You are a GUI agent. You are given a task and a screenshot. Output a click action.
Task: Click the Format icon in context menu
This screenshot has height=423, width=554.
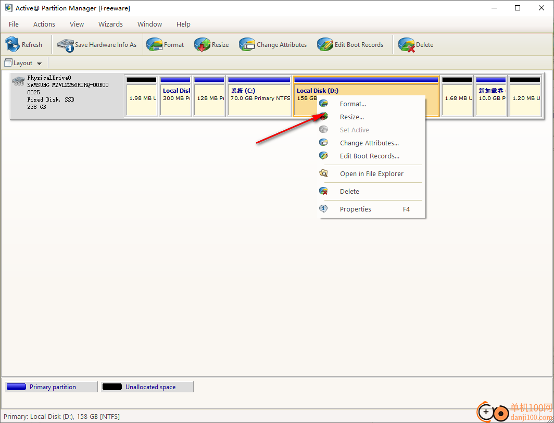[323, 104]
